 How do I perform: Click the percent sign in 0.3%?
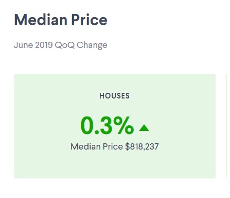123,126
